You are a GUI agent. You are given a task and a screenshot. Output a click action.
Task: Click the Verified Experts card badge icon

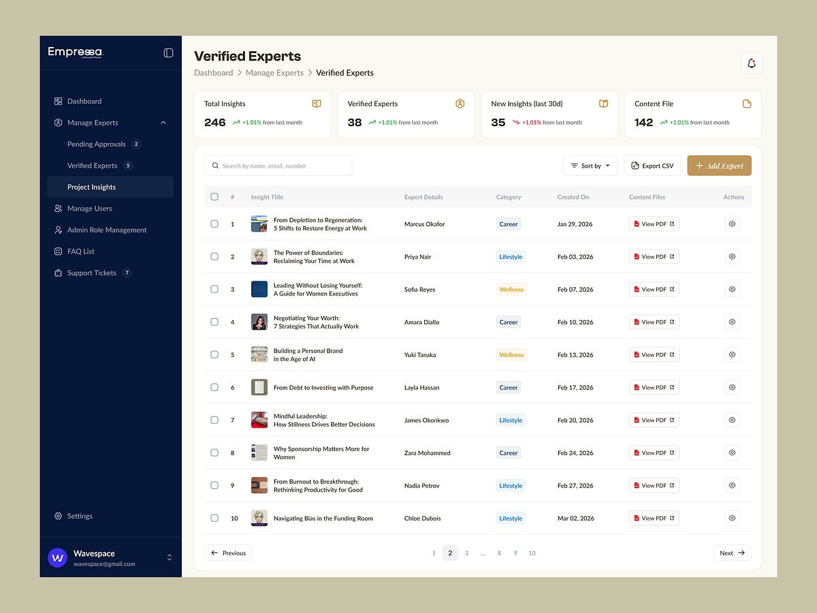pyautogui.click(x=460, y=104)
